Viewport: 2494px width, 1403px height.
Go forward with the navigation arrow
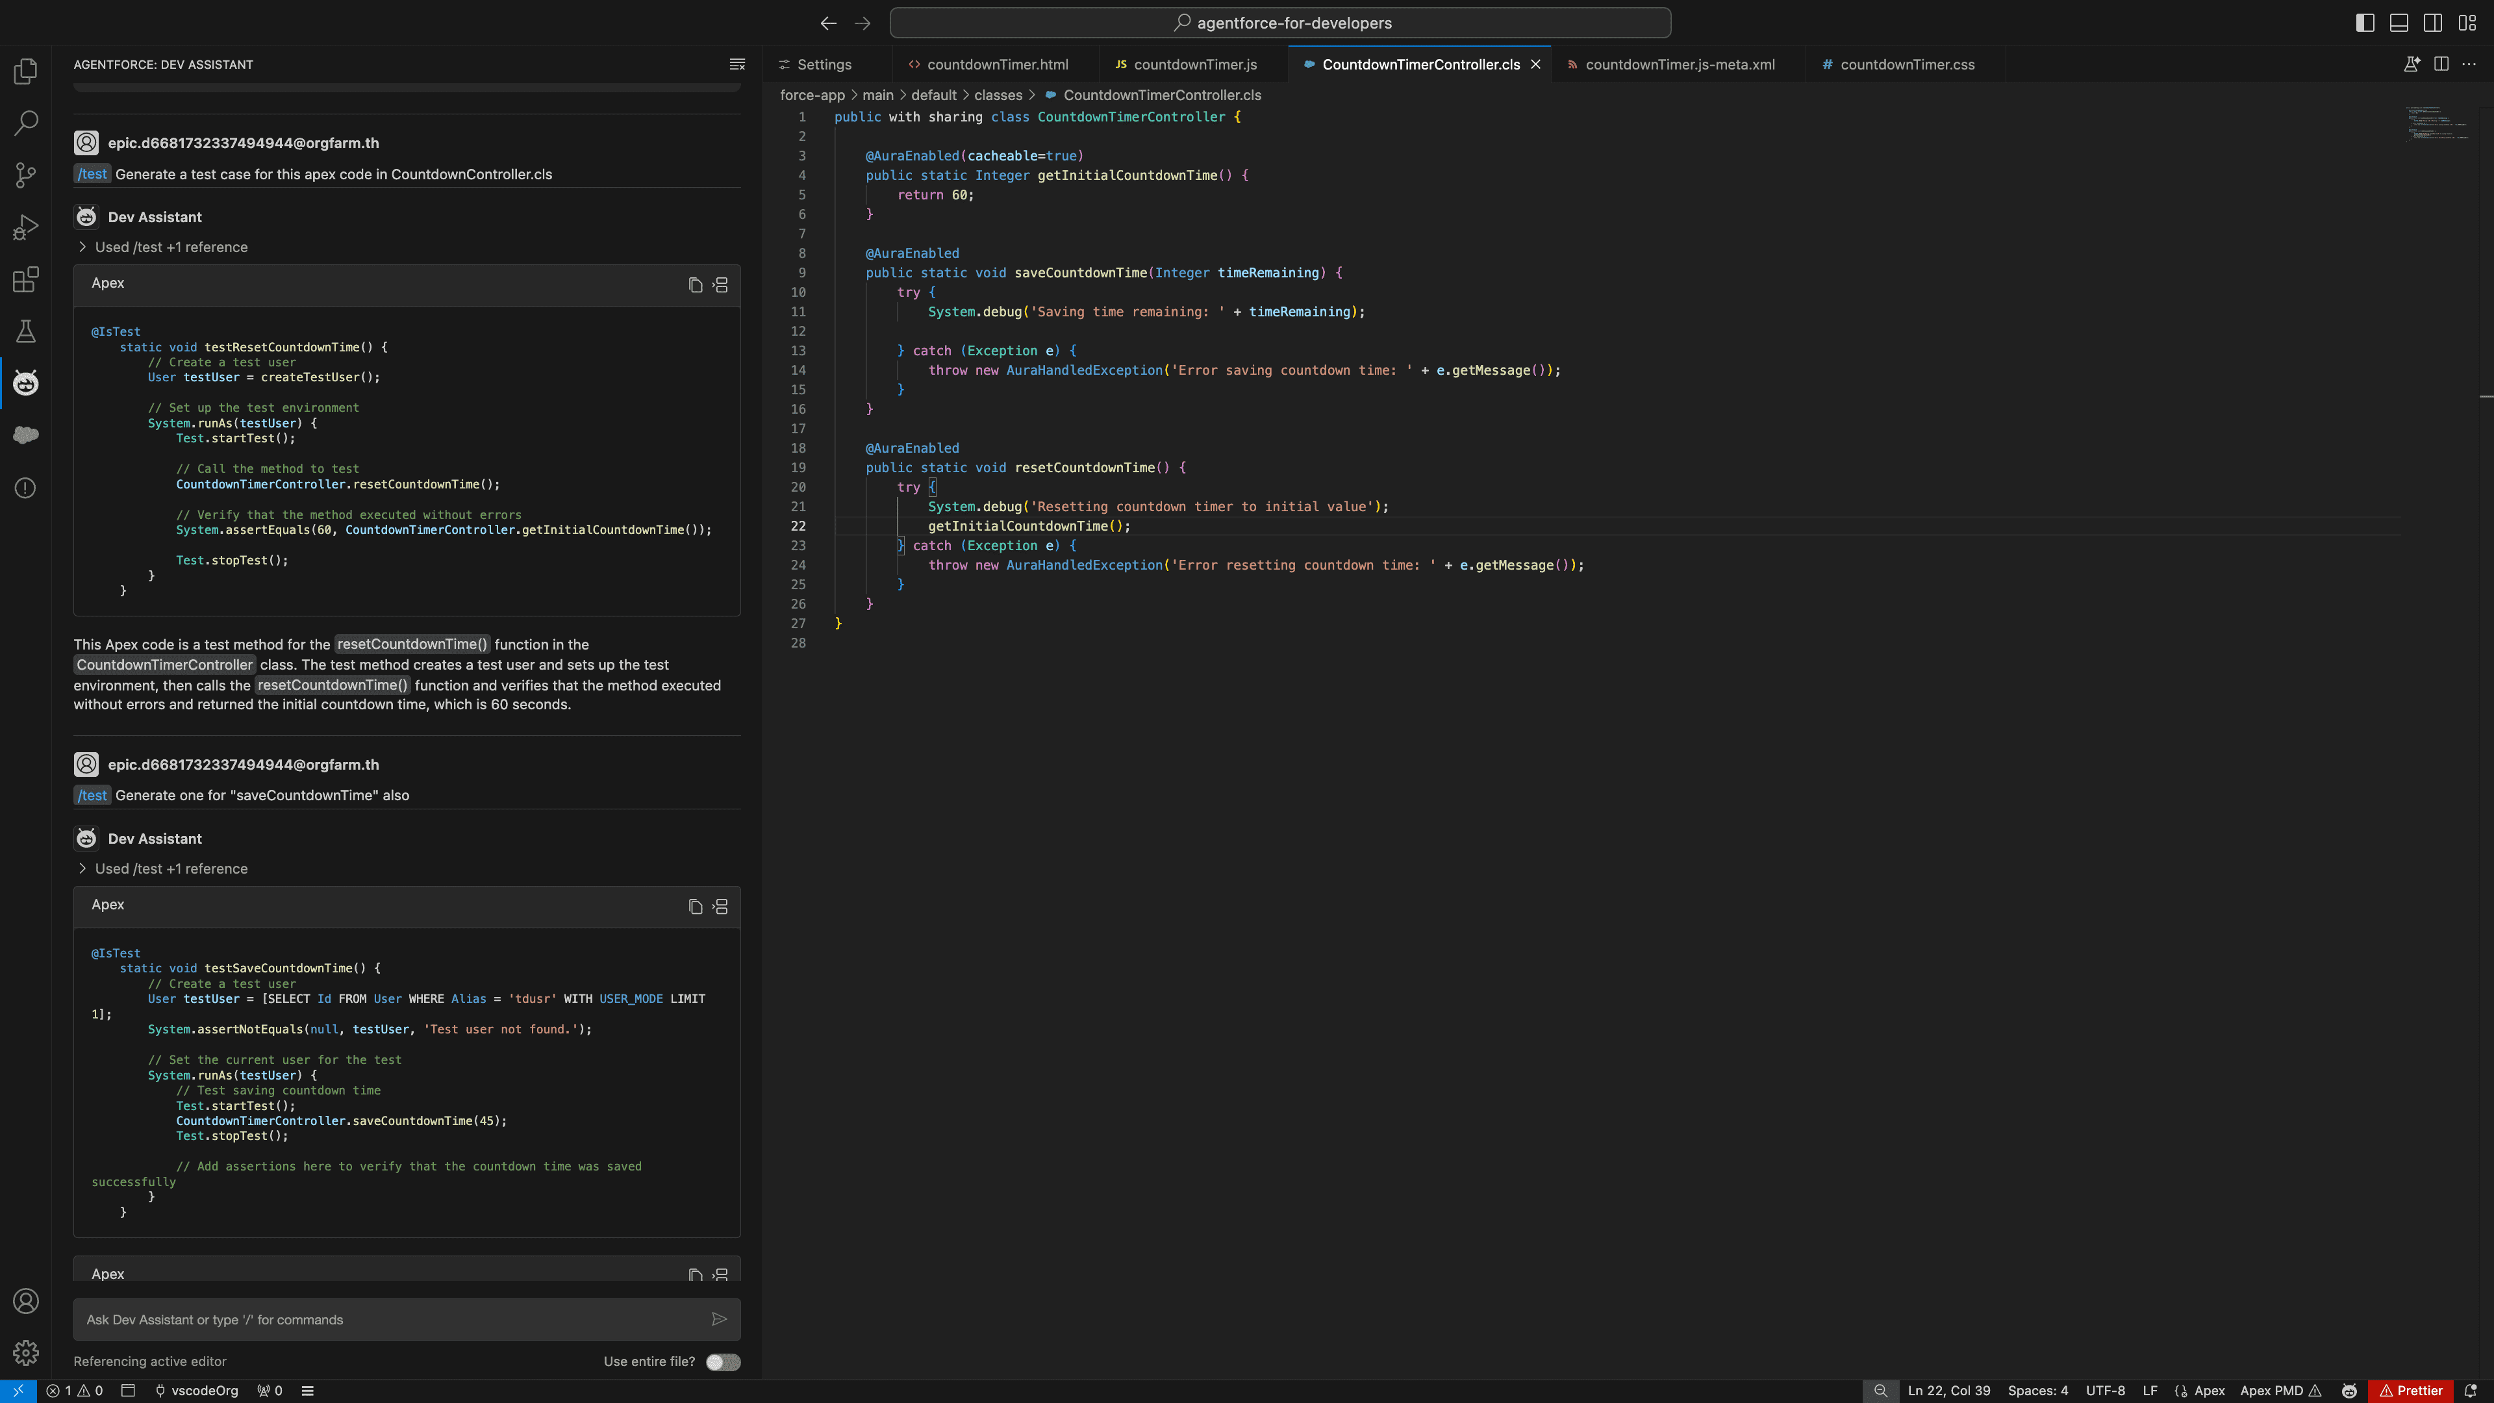863,22
